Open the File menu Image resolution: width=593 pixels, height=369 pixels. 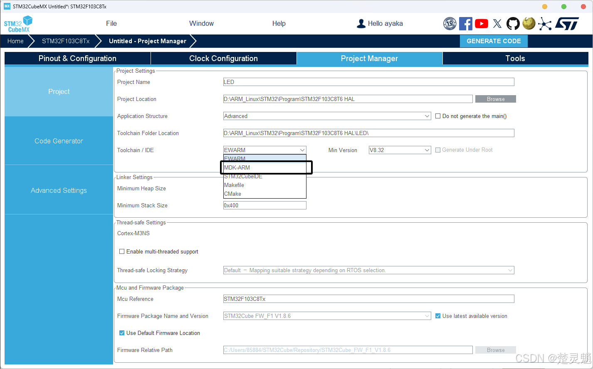point(111,24)
